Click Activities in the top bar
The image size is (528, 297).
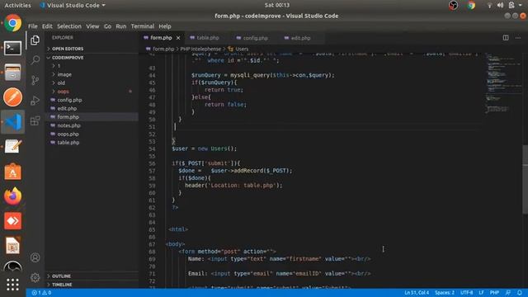point(17,5)
